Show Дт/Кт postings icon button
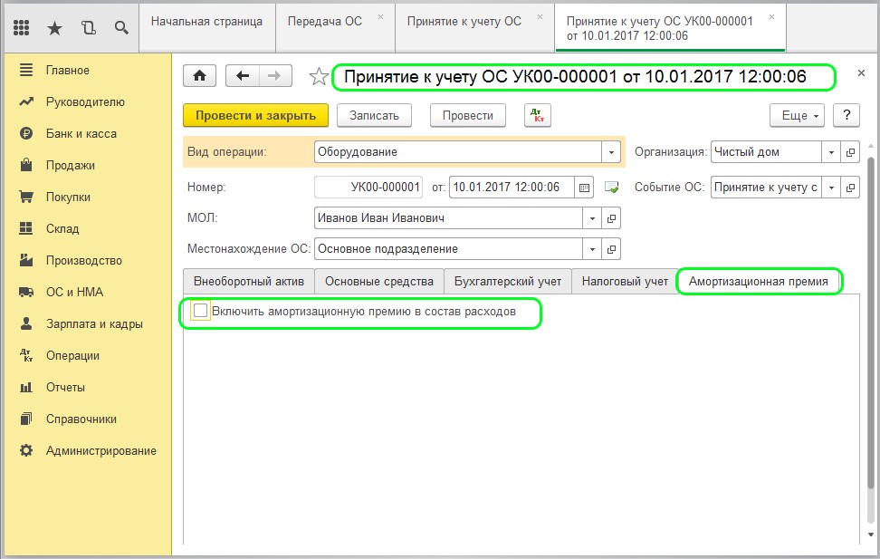Screen dimensions: 880x559 click(x=538, y=115)
